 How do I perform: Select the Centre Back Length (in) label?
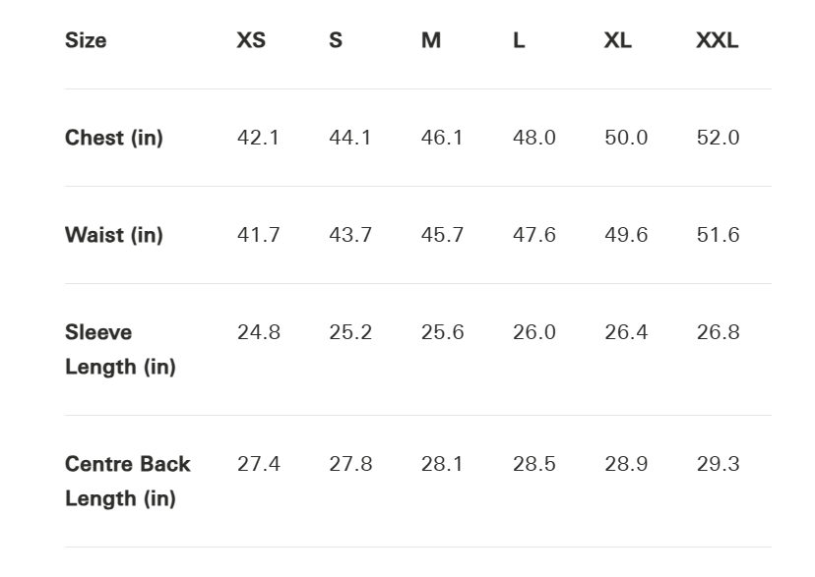[x=127, y=481]
